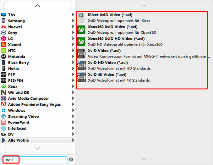
Task: Click the Huawei logo icon
Action: click(x=4, y=27)
